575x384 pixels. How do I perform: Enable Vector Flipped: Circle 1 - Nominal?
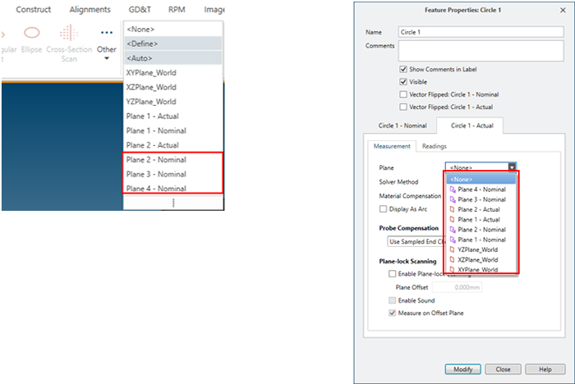pos(402,94)
